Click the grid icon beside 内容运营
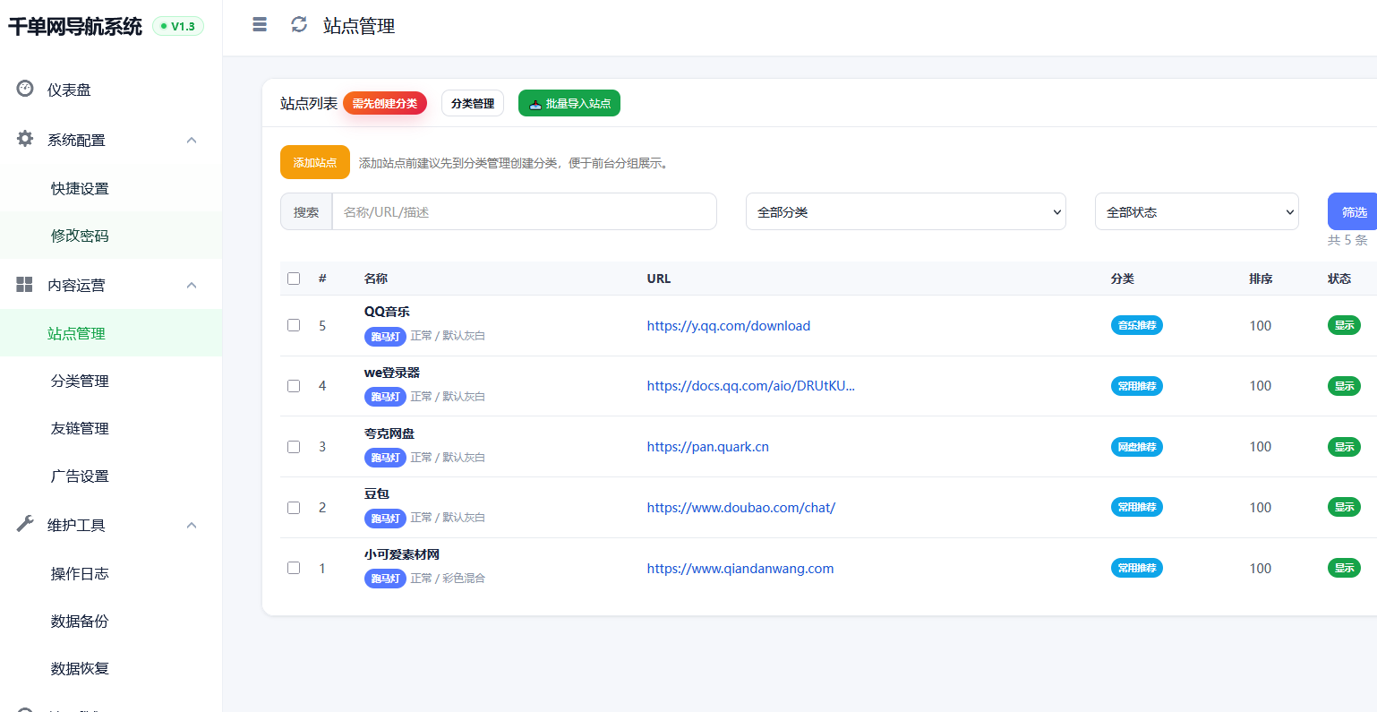This screenshot has height=712, width=1377. point(25,285)
